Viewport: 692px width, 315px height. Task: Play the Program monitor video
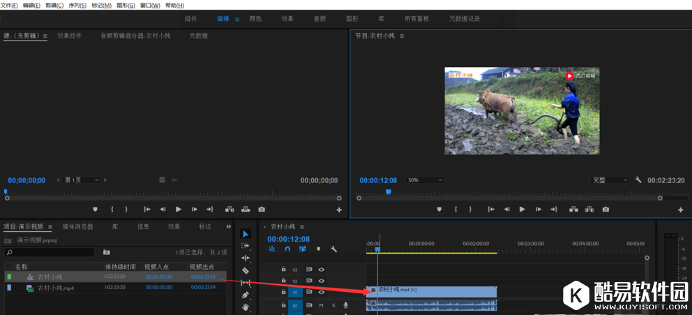click(522, 210)
